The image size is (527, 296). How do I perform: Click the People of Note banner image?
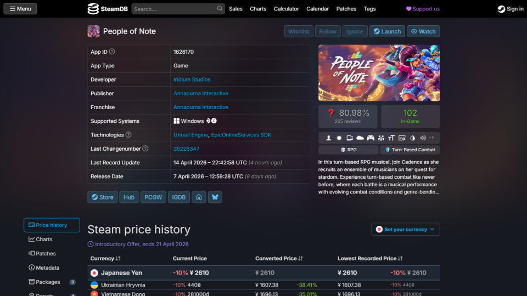(379, 73)
